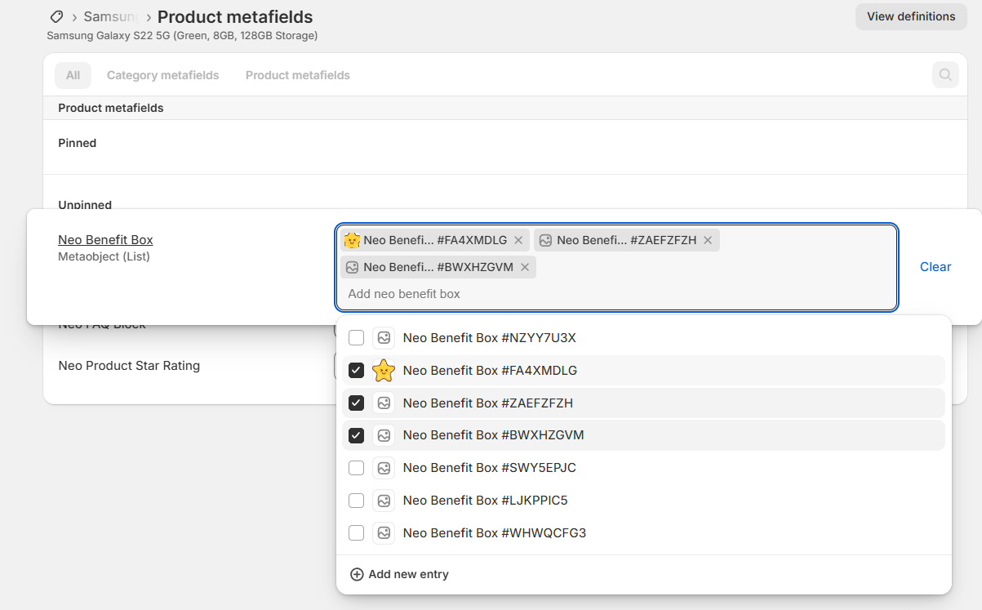The width and height of the screenshot is (982, 610).
Task: Uncheck the Neo Benefit Box #BWXHZGVM checkbox
Action: tap(356, 435)
